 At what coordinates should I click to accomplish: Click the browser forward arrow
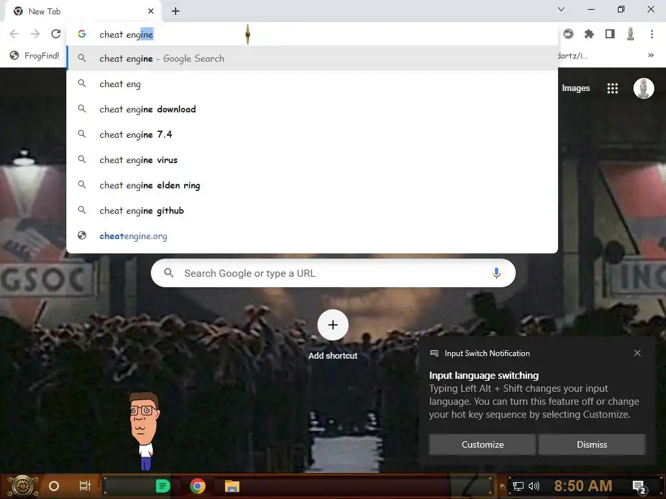(x=35, y=34)
